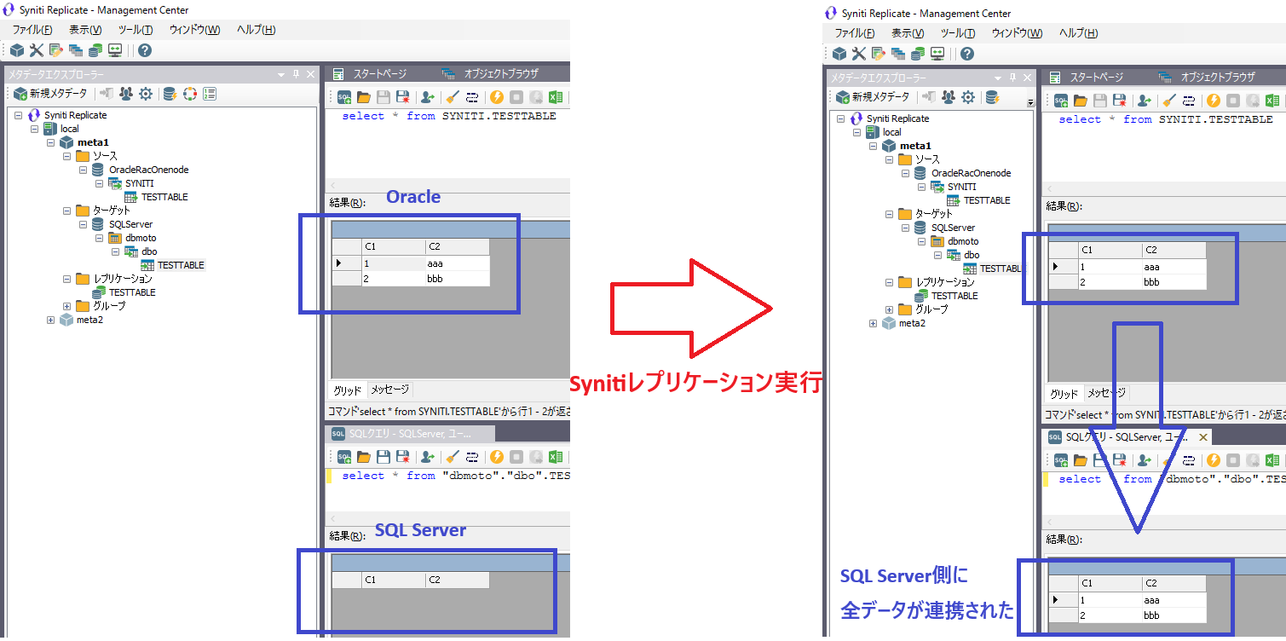Collapse the レプリケーション folder in right window tree
The height and width of the screenshot is (641, 1286).
click(889, 282)
